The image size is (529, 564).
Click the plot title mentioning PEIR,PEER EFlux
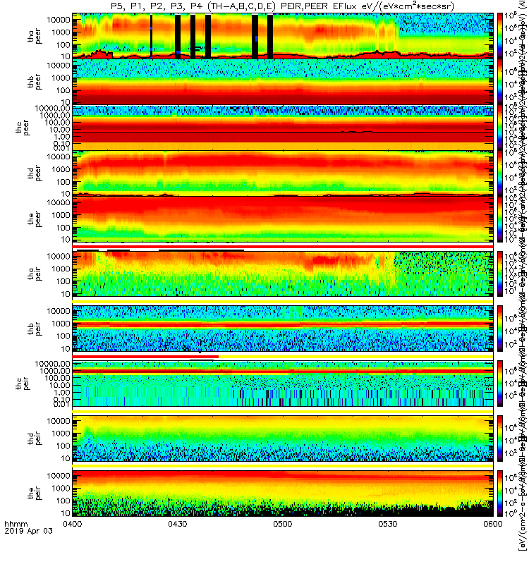282,6
